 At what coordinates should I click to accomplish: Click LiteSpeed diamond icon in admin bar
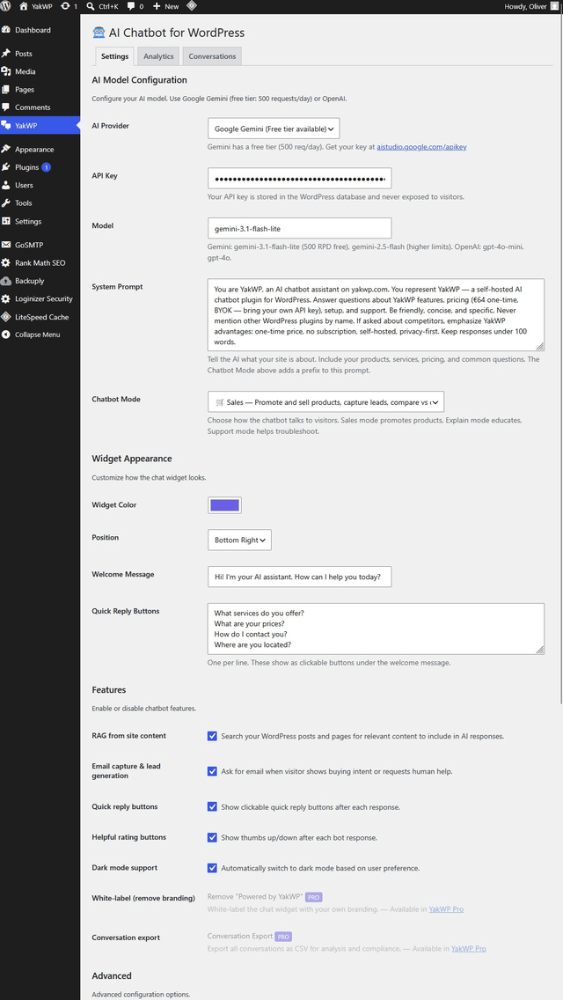point(191,6)
